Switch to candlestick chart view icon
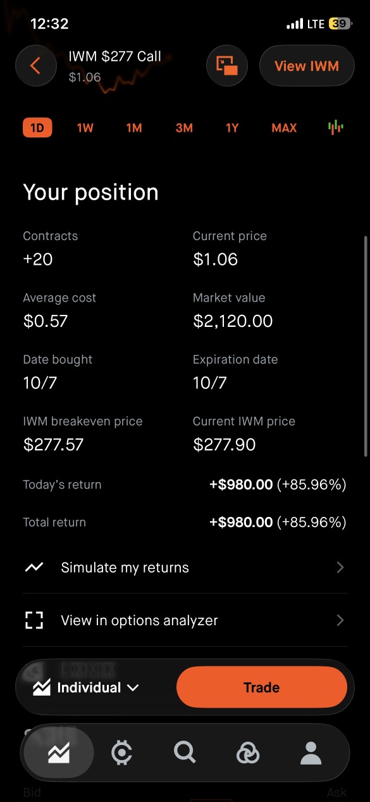The width and height of the screenshot is (370, 802). tap(336, 127)
